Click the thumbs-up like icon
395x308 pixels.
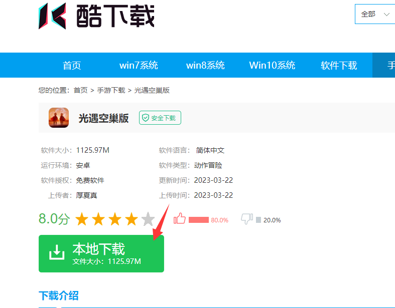[180, 218]
